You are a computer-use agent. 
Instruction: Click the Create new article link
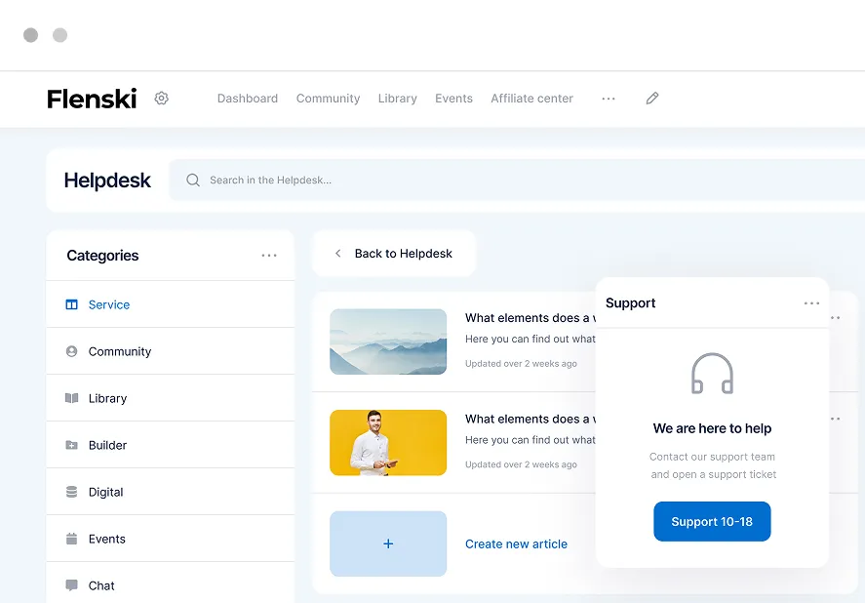point(516,544)
